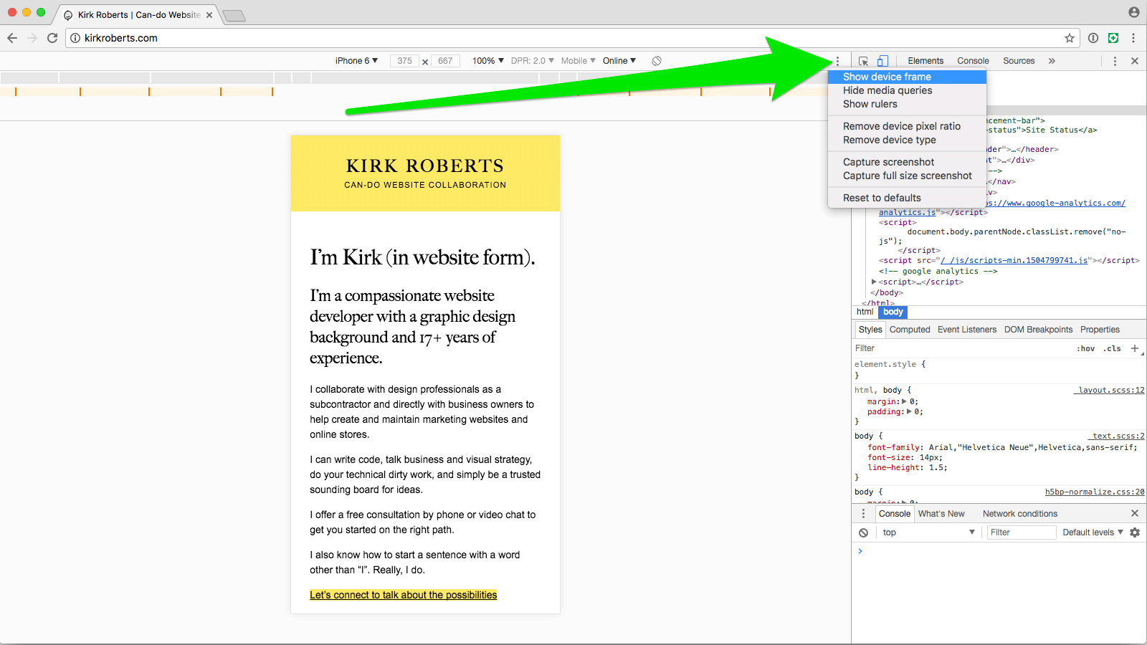This screenshot has height=645, width=1147.
Task: Click the info circle extension icon
Action: tap(1093, 38)
